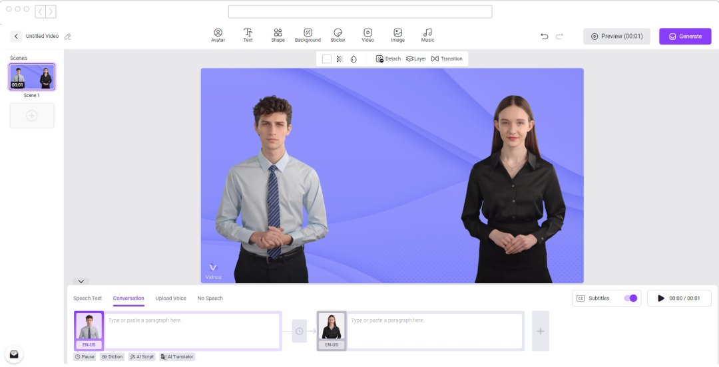Image resolution: width=719 pixels, height=367 pixels.
Task: Open the Image tool
Action: click(x=397, y=35)
